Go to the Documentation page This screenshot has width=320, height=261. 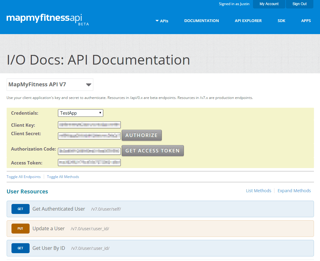pyautogui.click(x=201, y=21)
